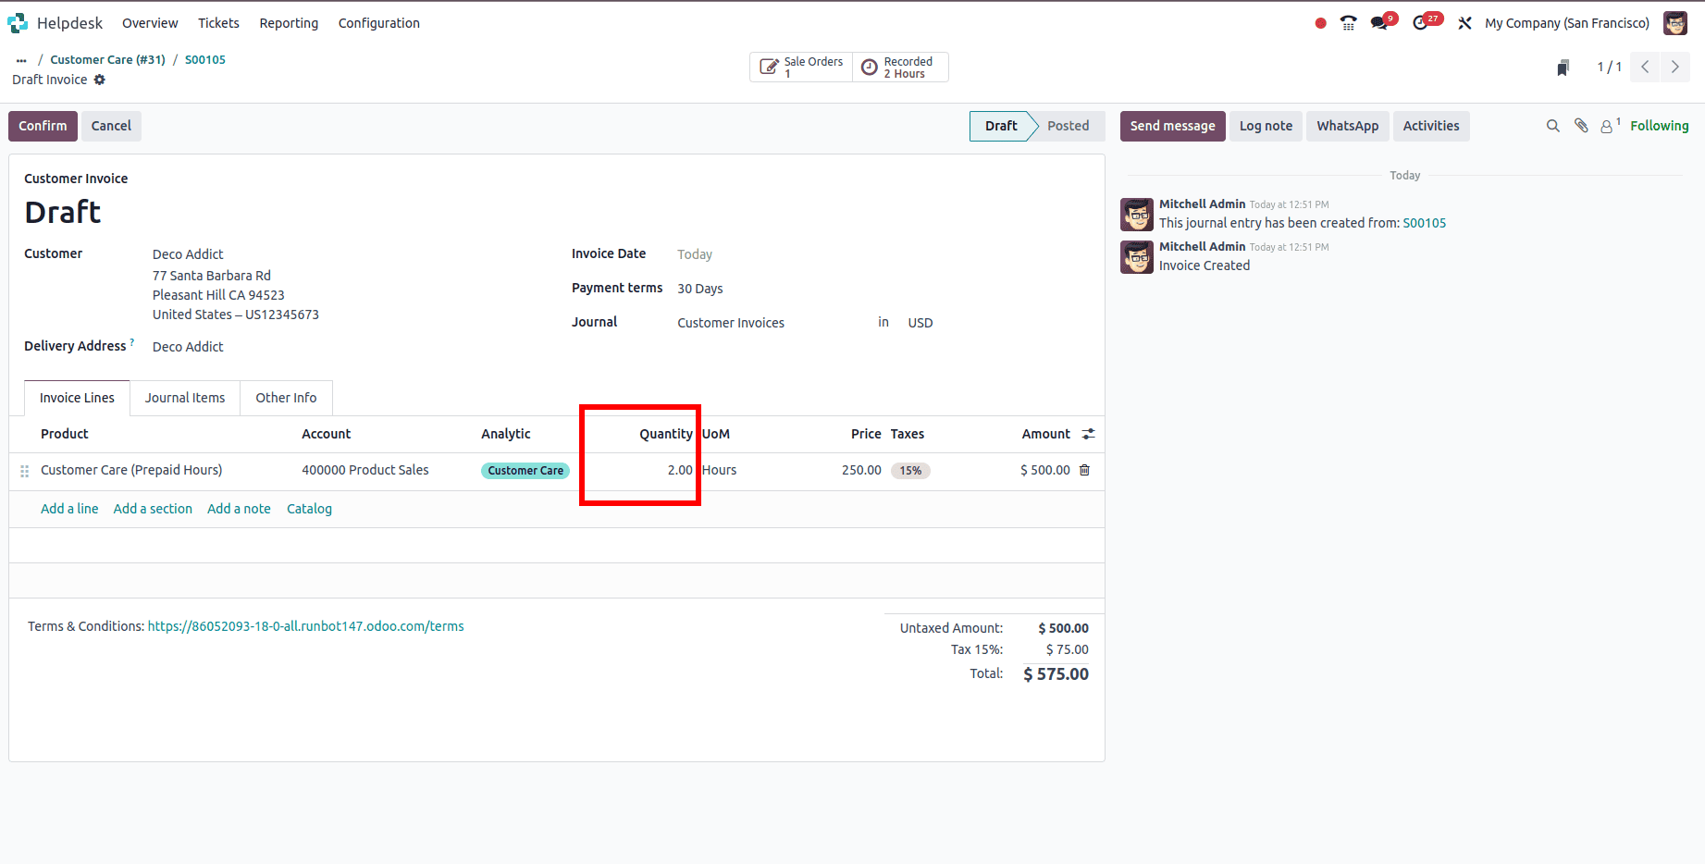
Task: Open search messages magnifier in the chatter
Action: (x=1553, y=126)
